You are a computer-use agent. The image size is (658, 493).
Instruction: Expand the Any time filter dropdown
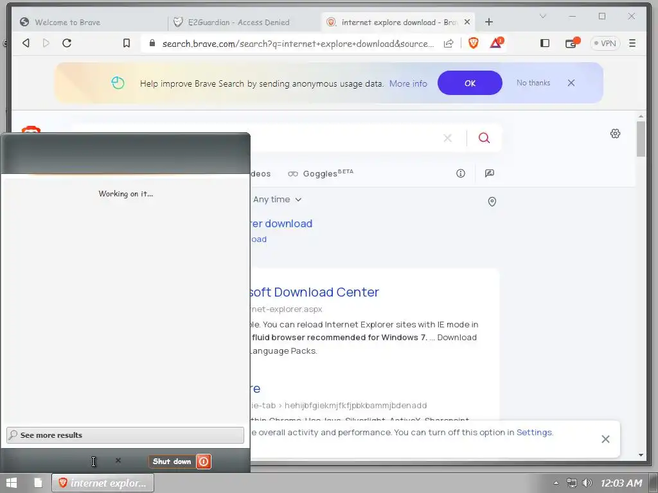point(277,200)
